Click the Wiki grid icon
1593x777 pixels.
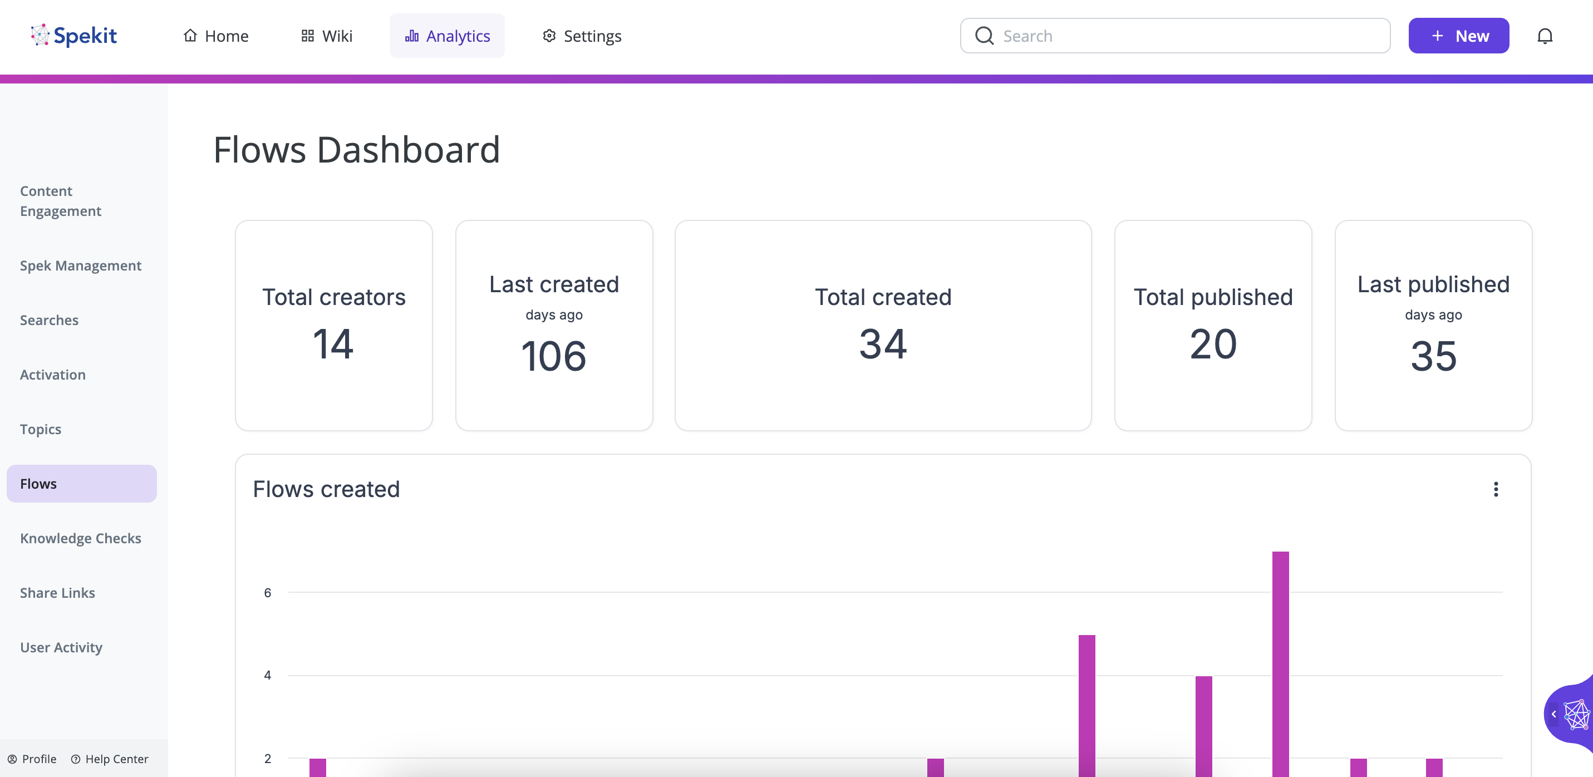307,36
